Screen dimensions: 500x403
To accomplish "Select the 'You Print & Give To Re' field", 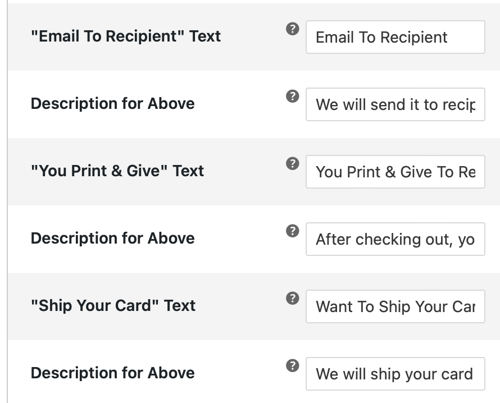I will coord(396,172).
